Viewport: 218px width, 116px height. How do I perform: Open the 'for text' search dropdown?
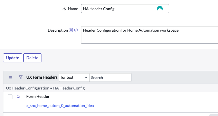point(74,77)
